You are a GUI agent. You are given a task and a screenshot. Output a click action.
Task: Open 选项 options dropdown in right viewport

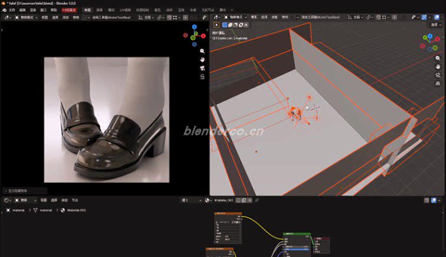[436, 25]
